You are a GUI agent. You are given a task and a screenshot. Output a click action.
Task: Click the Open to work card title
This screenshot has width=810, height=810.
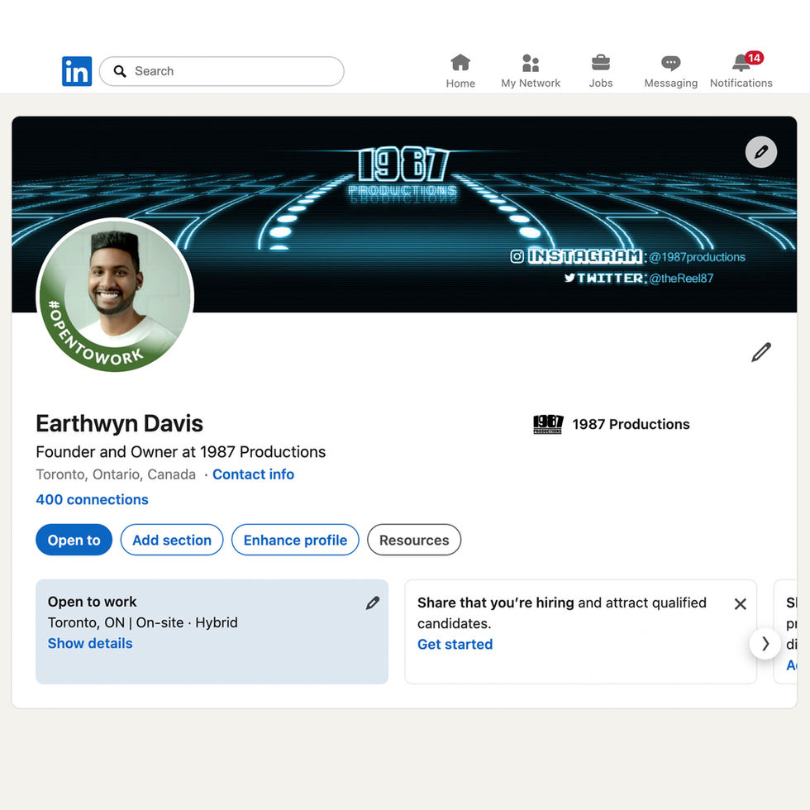(92, 602)
